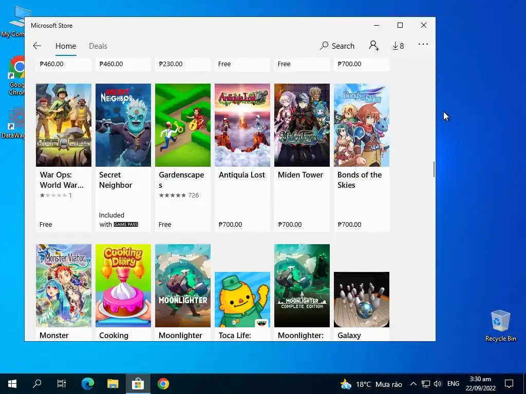The image size is (526, 394).
Task: Click Microsoft Store taskbar icon
Action: click(138, 384)
